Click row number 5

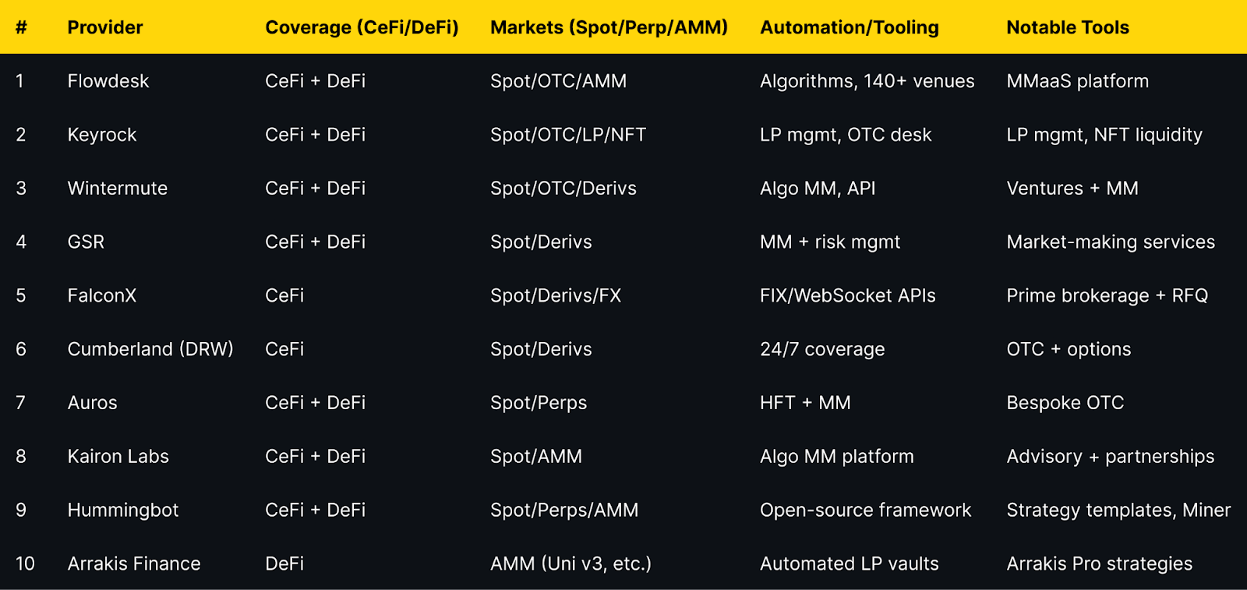21,296
